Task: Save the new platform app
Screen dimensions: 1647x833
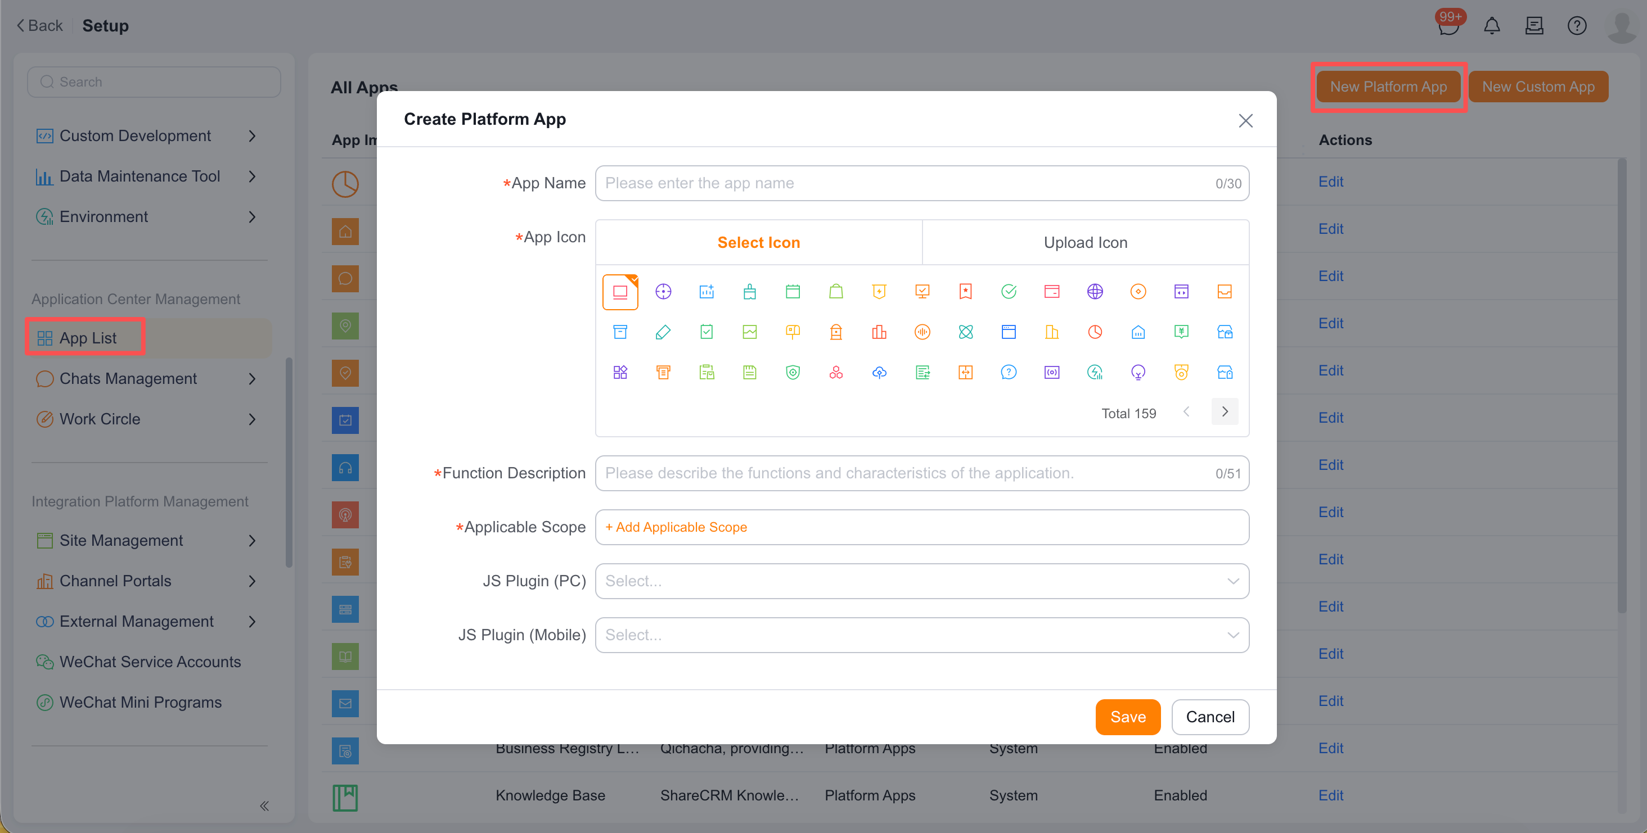Action: tap(1127, 717)
